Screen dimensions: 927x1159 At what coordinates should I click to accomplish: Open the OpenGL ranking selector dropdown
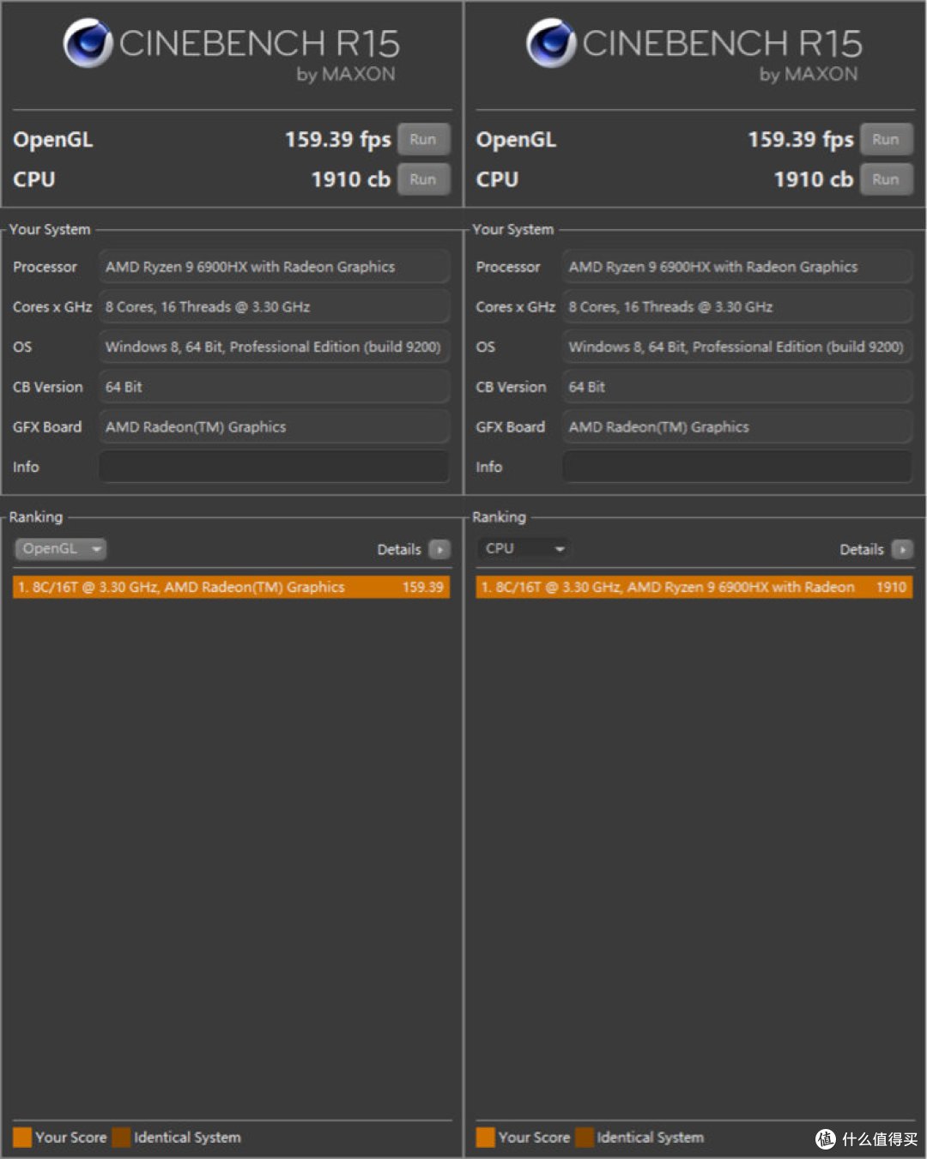(x=60, y=548)
